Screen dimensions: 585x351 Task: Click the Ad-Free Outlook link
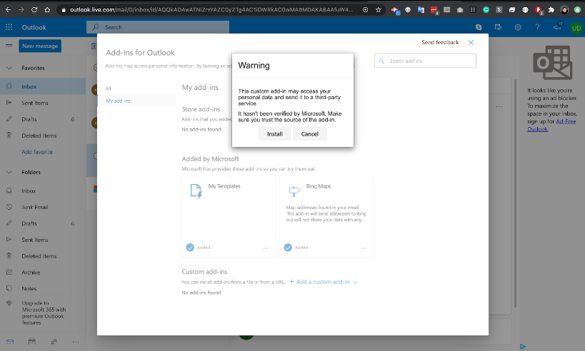(x=551, y=125)
